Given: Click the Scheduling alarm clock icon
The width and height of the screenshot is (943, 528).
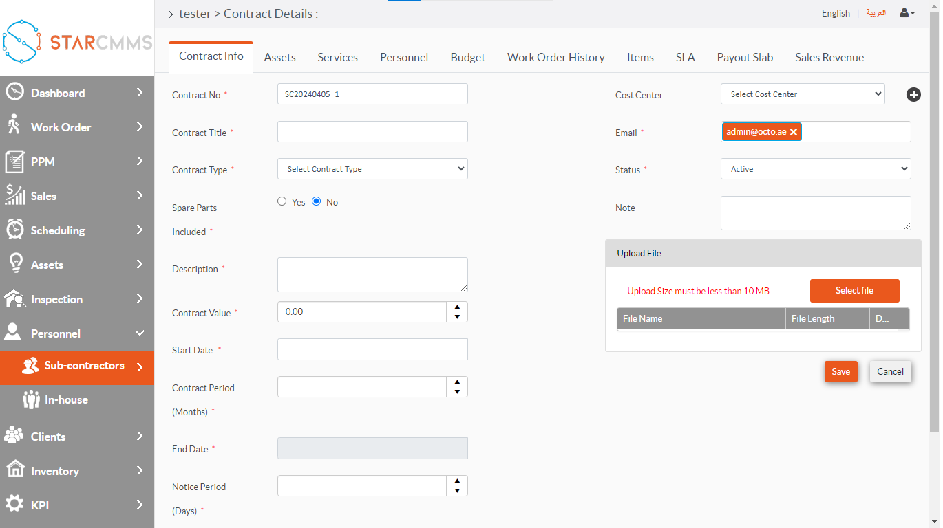Looking at the screenshot, I should pos(15,230).
